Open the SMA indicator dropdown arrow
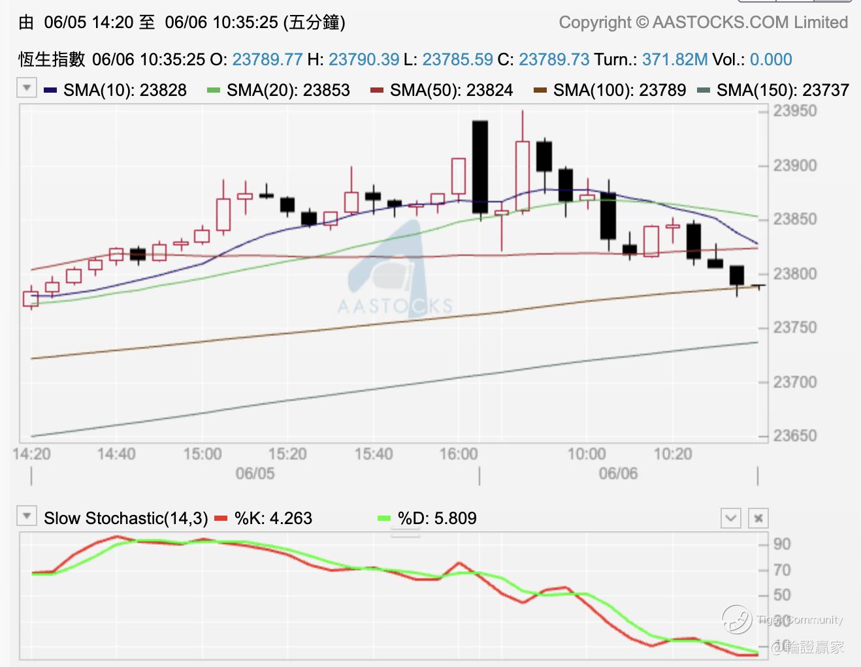 tap(27, 87)
